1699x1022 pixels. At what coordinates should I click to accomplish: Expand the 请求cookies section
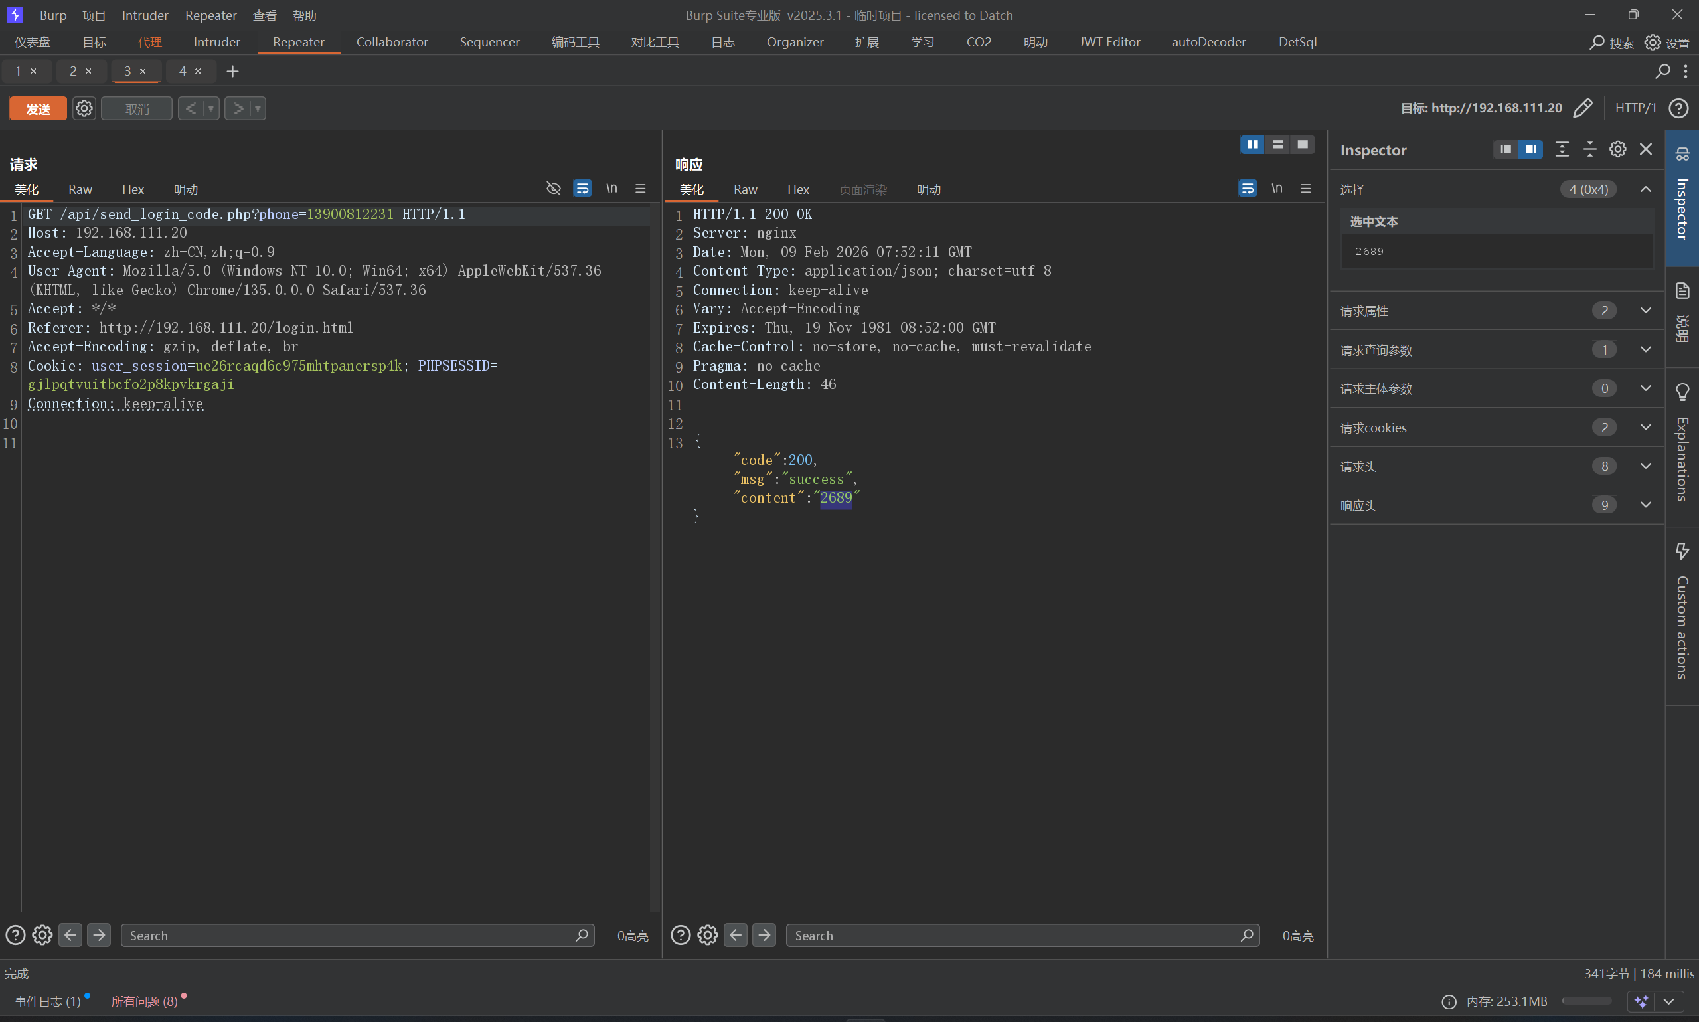[1645, 428]
